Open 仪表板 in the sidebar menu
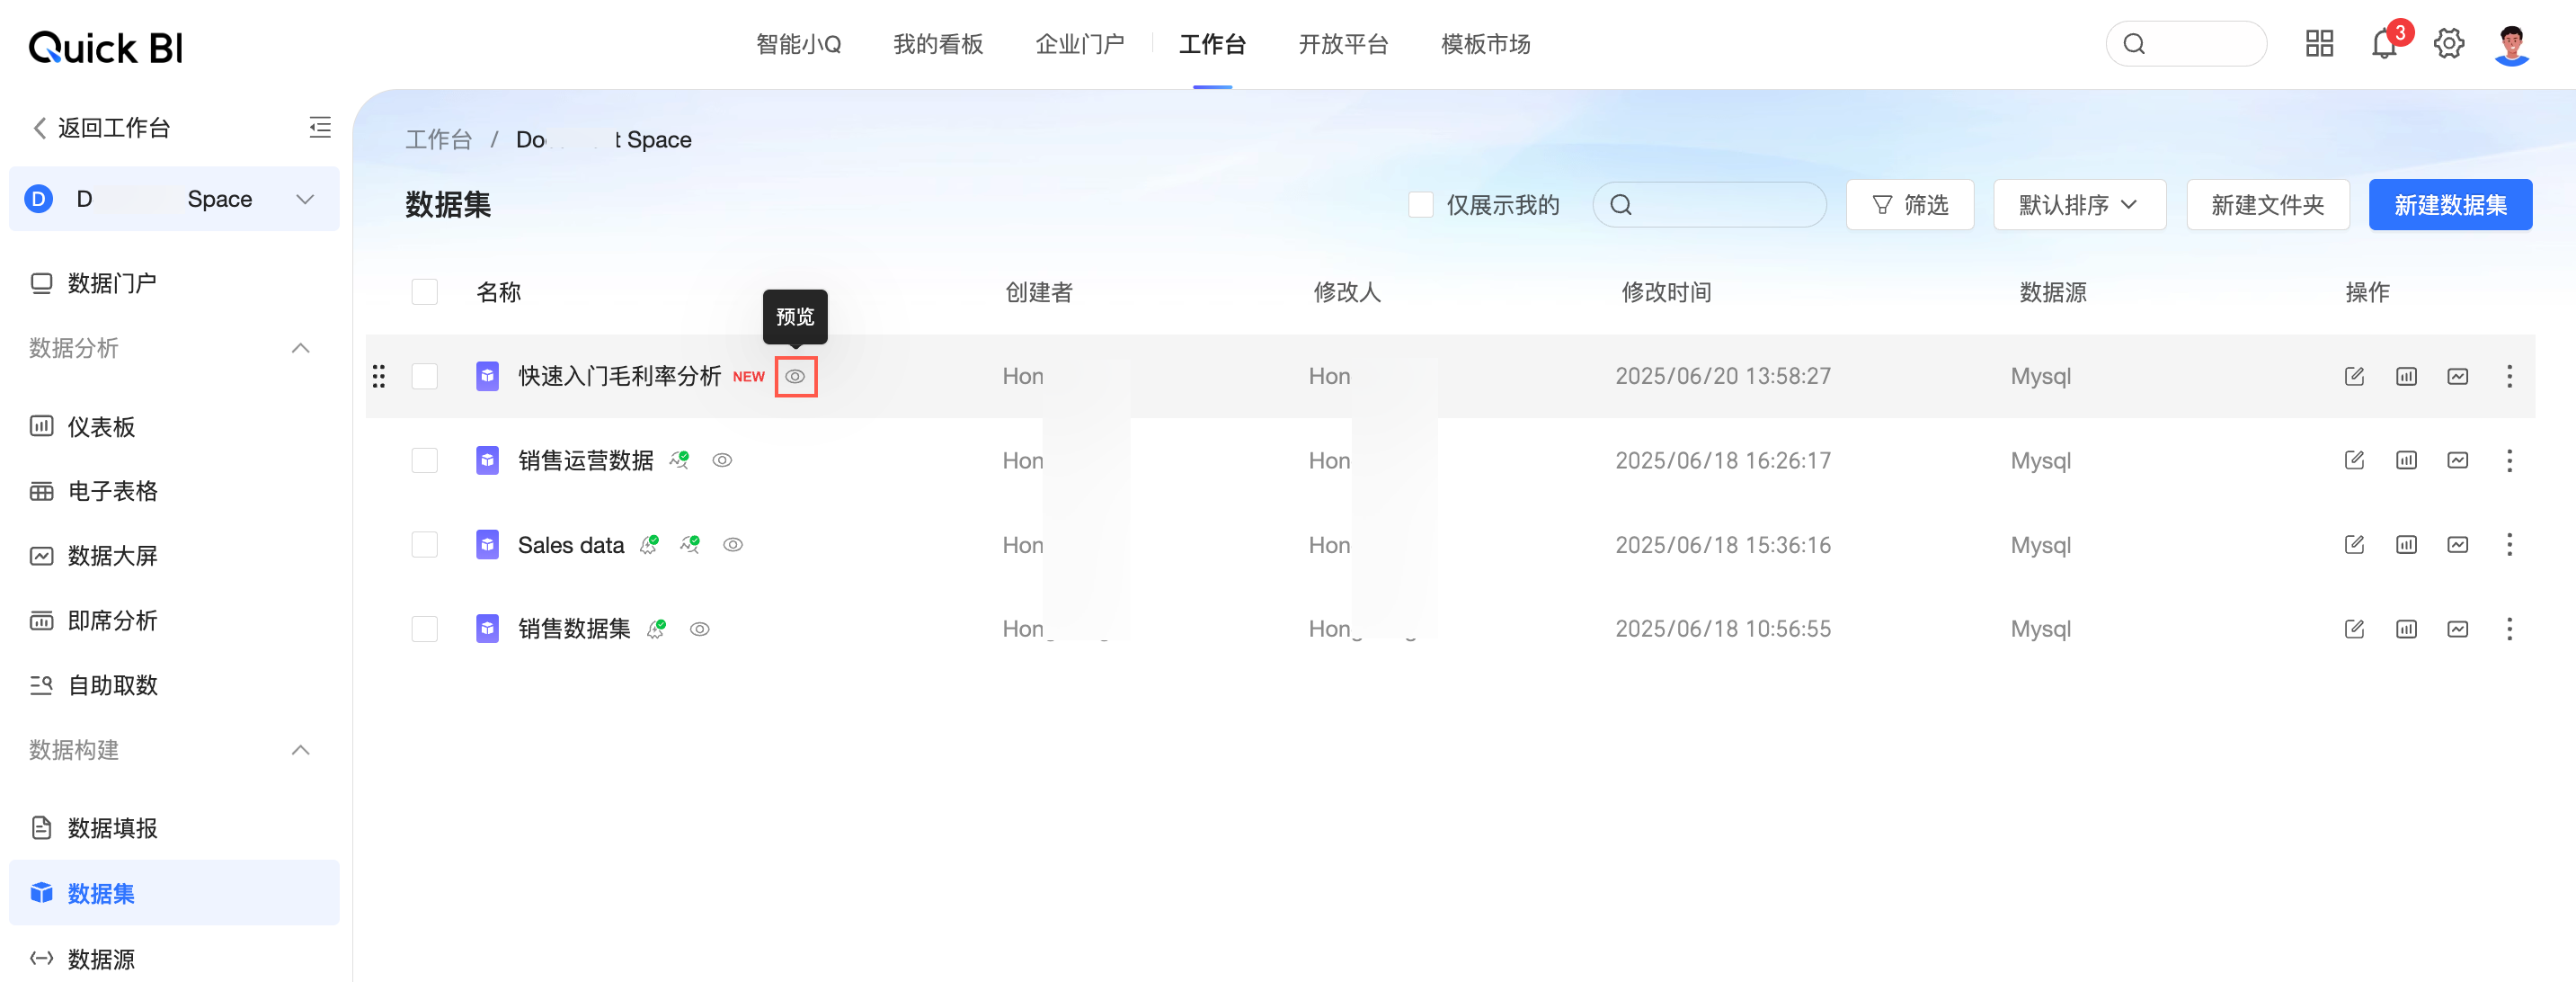The height and width of the screenshot is (982, 2576). tap(101, 427)
